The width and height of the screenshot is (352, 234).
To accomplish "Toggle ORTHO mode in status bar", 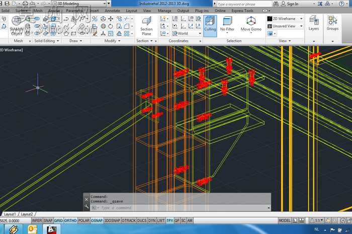I will coord(70,220).
